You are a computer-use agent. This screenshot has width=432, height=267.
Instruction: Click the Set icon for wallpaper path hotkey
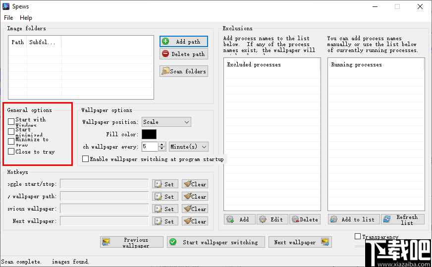(158, 197)
